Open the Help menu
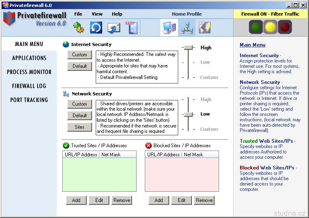The width and height of the screenshot is (309, 218). (x=117, y=14)
